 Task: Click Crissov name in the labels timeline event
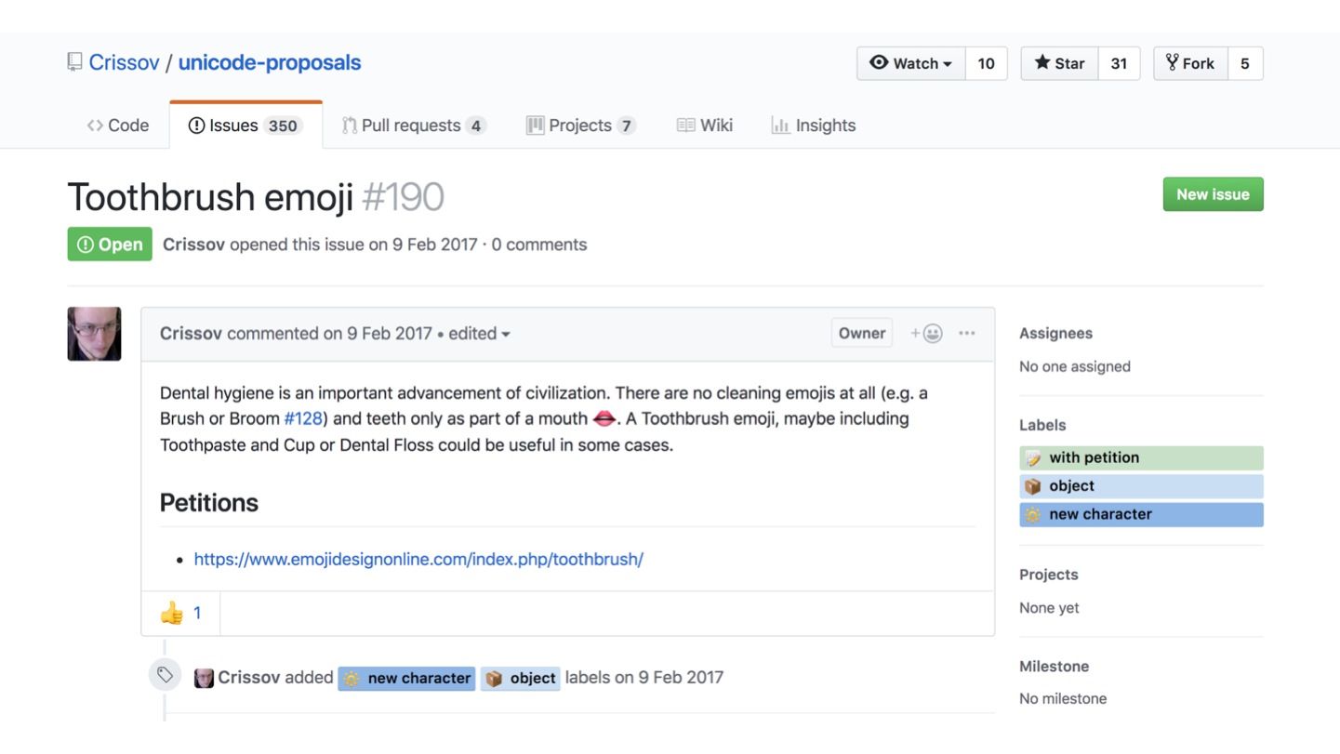[249, 678]
